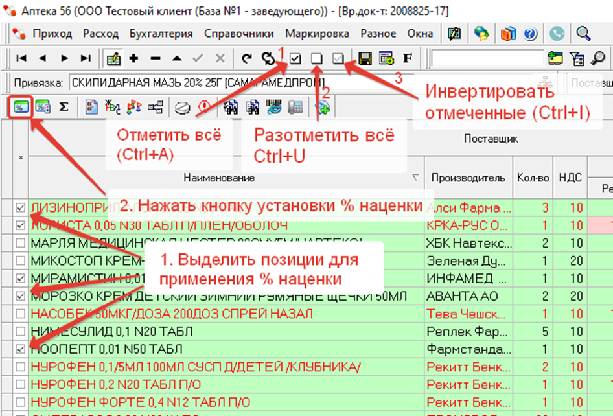Click the refresh arrow icon
Viewport: 613px width, 416px height.
(x=247, y=59)
